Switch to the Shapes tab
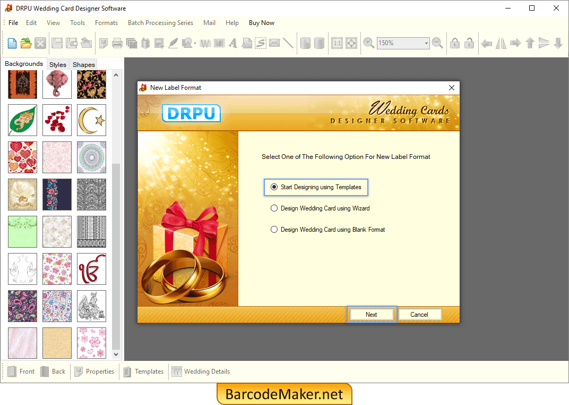This screenshot has height=405, width=569. tap(83, 65)
